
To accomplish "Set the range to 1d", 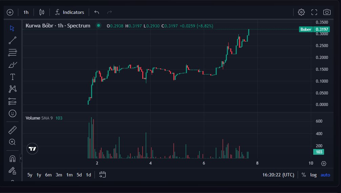I will tap(88, 175).
